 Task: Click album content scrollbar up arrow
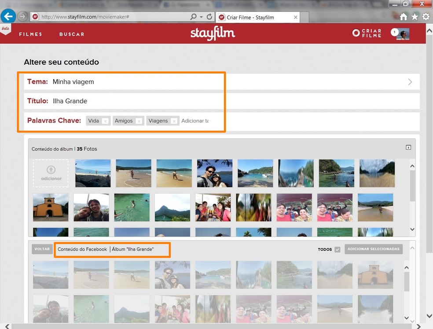click(x=412, y=166)
